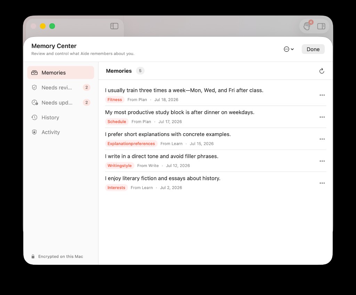Viewport: 356px width, 295px height.
Task: Click the Activity shield icon
Action: tap(34, 132)
